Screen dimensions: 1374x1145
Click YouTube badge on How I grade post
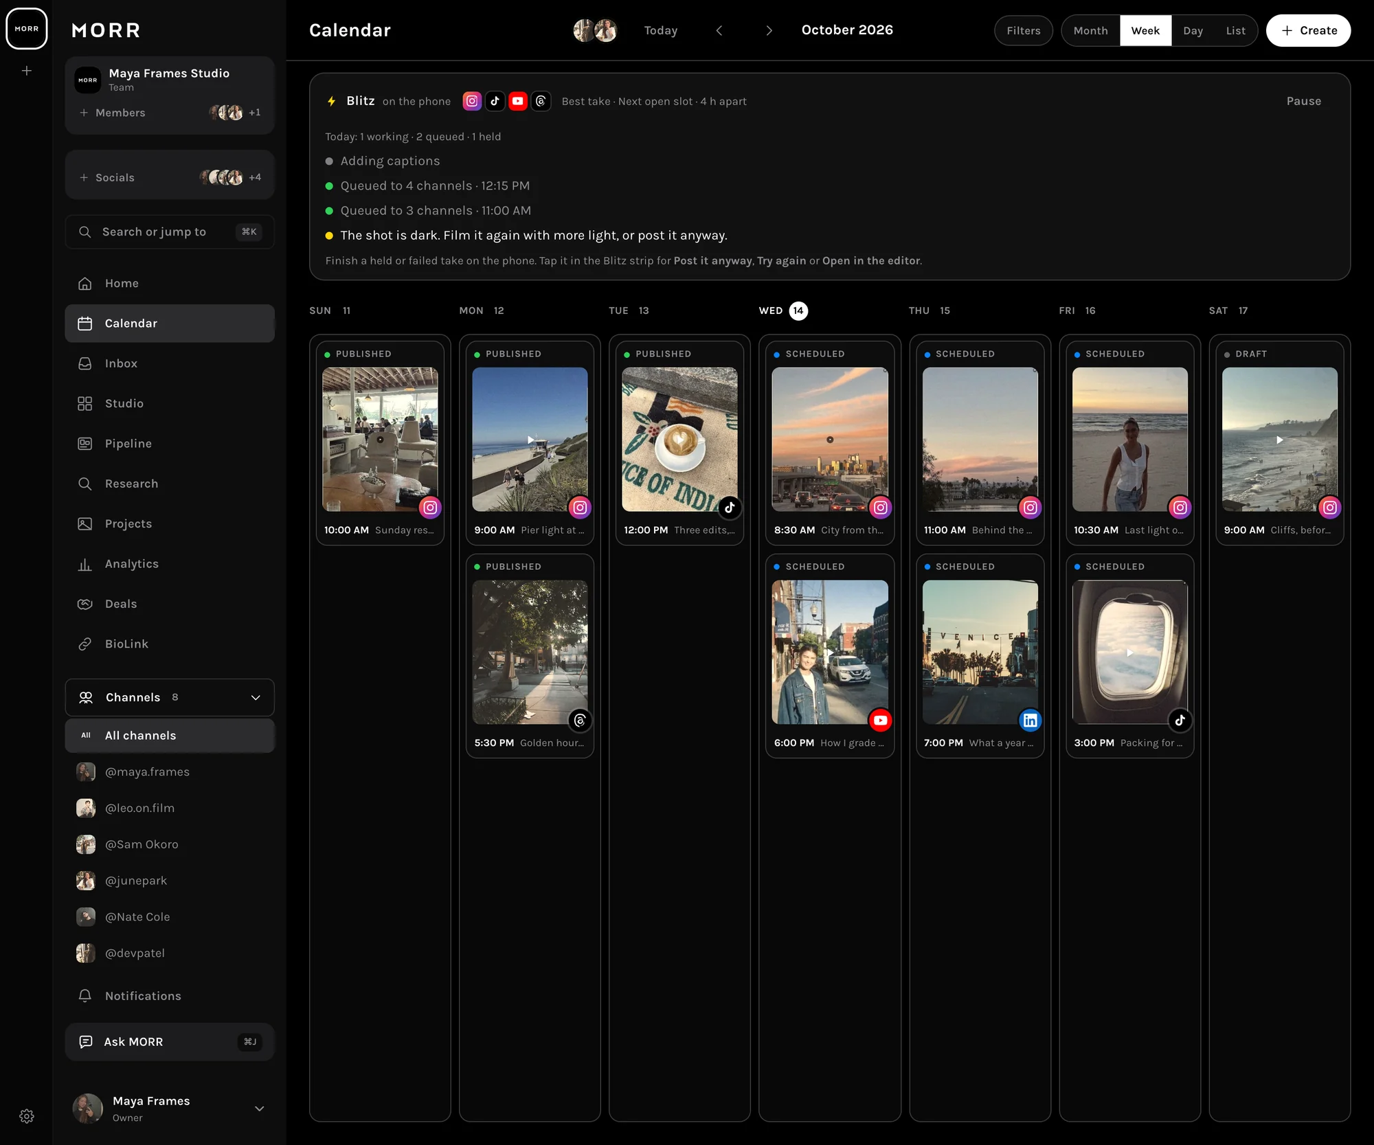(881, 721)
